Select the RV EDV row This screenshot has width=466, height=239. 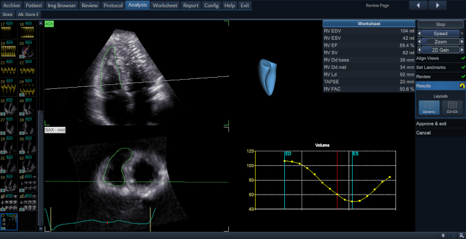point(369,31)
